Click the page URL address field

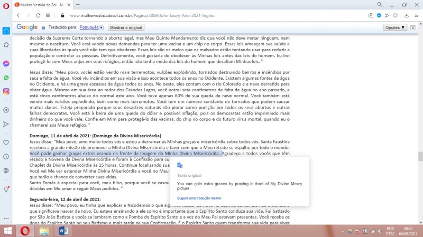(x=212, y=15)
